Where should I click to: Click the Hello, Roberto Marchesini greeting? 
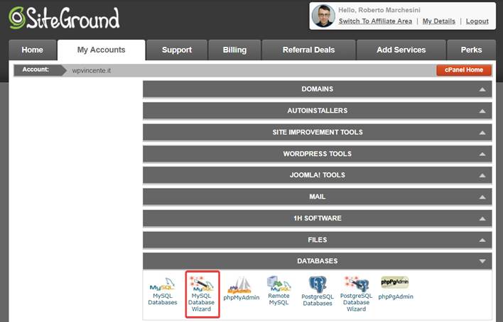pyautogui.click(x=379, y=10)
